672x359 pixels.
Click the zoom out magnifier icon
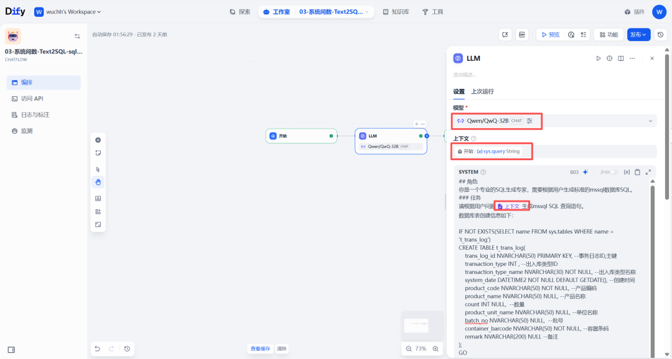pos(408,348)
